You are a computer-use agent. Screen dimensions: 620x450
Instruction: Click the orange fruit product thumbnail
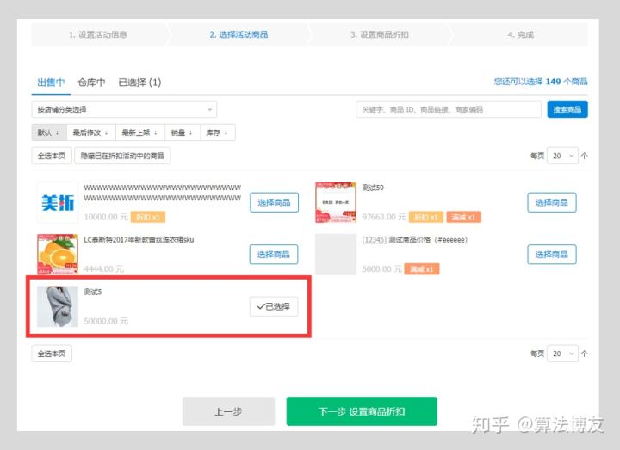pyautogui.click(x=58, y=254)
